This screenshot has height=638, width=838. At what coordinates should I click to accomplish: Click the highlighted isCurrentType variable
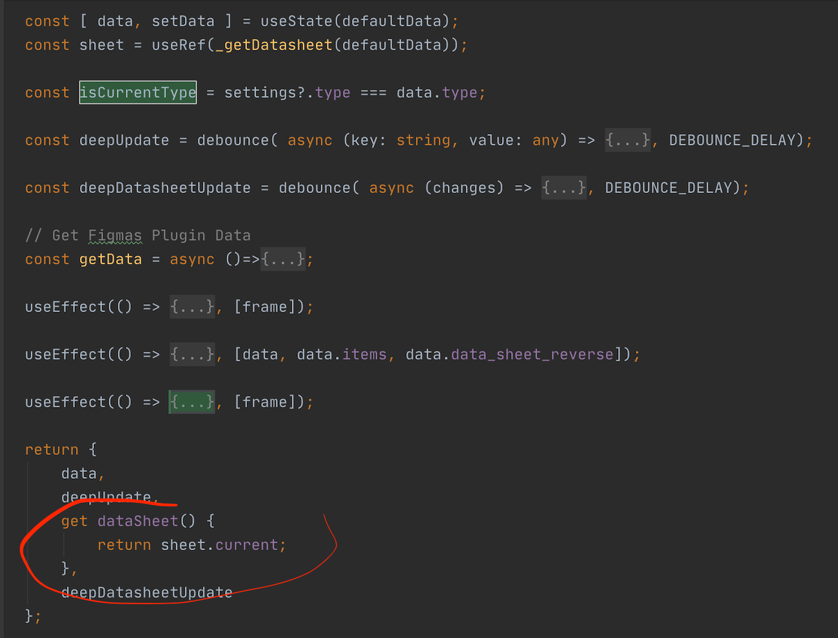pos(138,92)
